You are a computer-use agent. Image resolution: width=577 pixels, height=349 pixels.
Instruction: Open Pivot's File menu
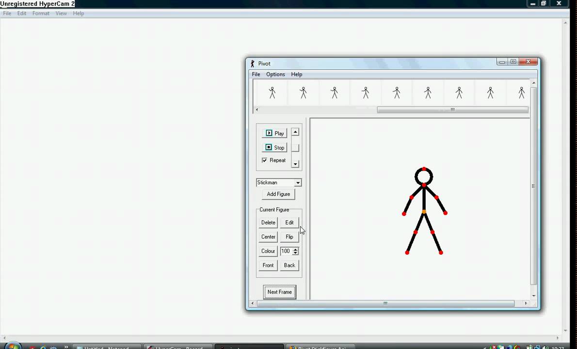pos(256,74)
